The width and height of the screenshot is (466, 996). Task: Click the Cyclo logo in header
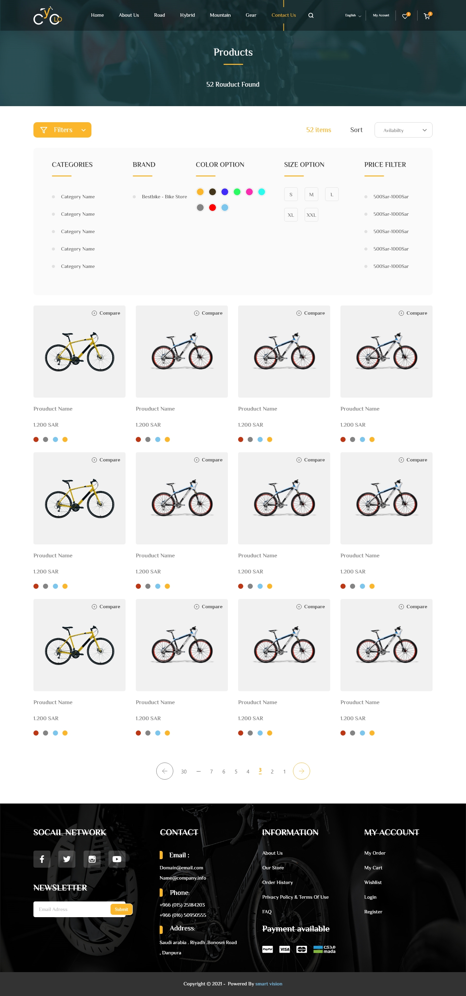point(47,16)
